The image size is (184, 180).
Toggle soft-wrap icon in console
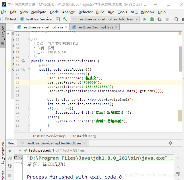[x=178, y=174]
